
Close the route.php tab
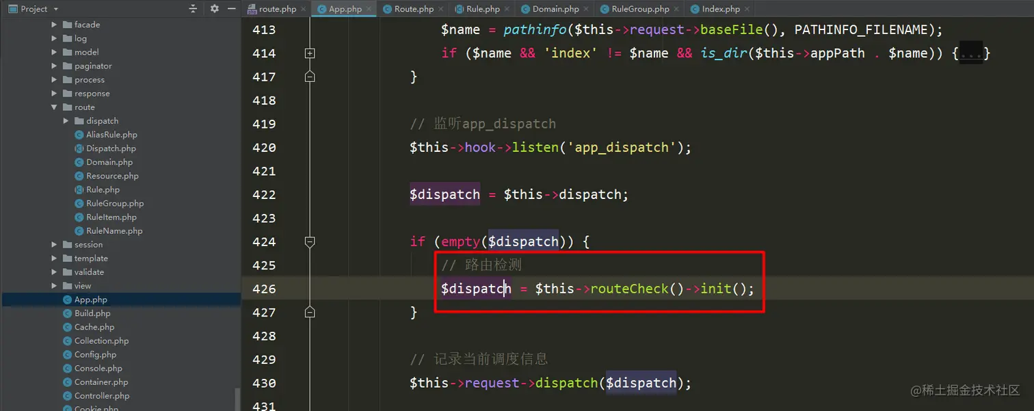coord(303,9)
